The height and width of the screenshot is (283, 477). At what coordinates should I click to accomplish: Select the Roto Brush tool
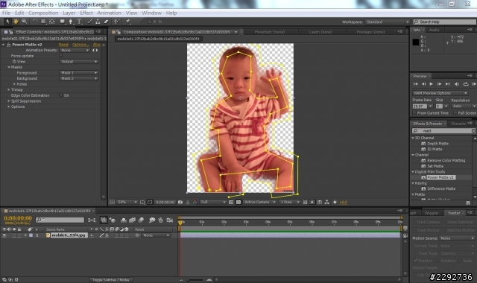tap(117, 22)
